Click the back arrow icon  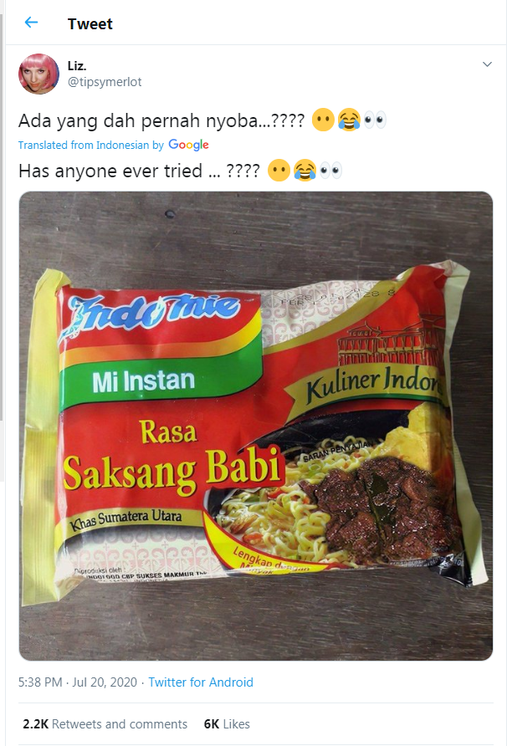(x=31, y=23)
